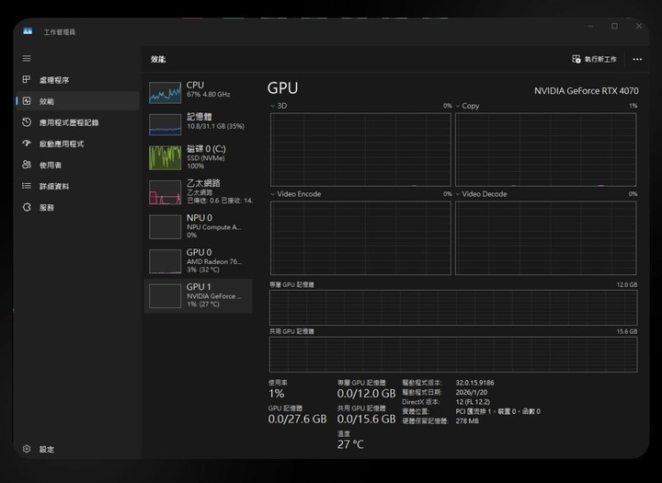Click the Video Decode graph area
Screen dimensions: 662x483
(x=545, y=238)
